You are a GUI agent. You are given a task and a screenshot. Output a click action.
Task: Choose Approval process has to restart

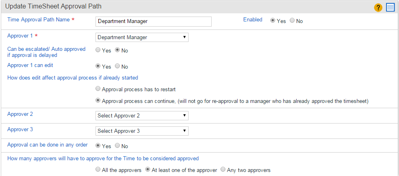tap(98, 89)
